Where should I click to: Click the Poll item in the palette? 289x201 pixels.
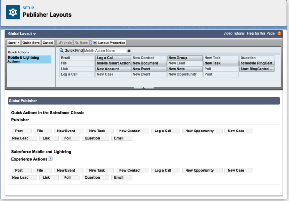click(x=221, y=69)
